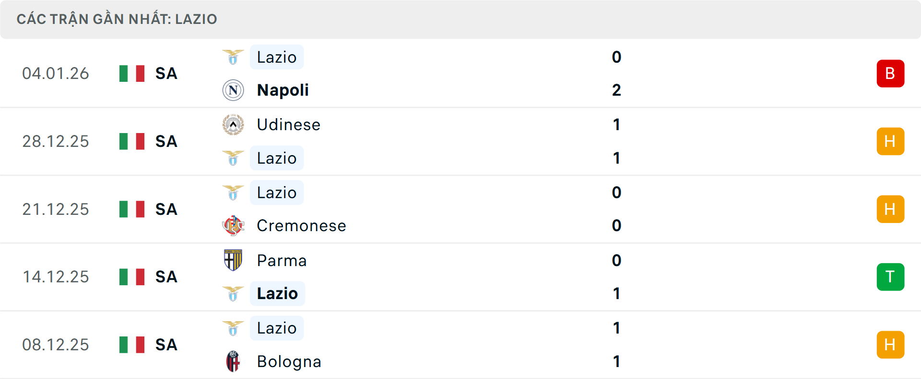This screenshot has height=379, width=921.
Task: Click the Lazio eagle logo beside Napoli match
Action: [x=233, y=57]
